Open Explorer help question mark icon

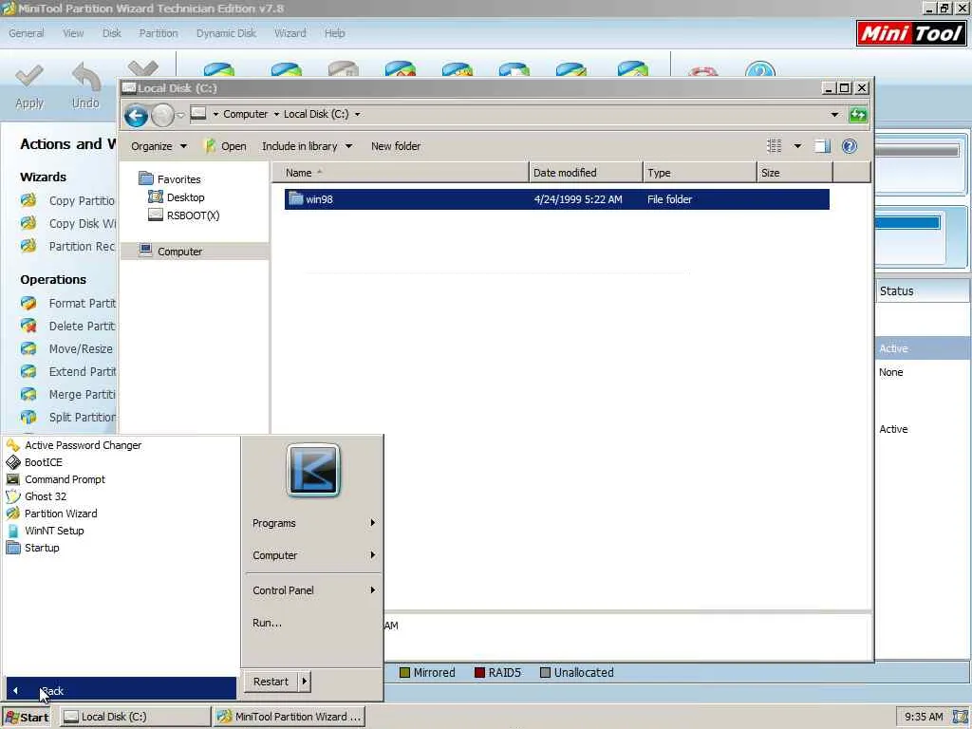click(850, 146)
